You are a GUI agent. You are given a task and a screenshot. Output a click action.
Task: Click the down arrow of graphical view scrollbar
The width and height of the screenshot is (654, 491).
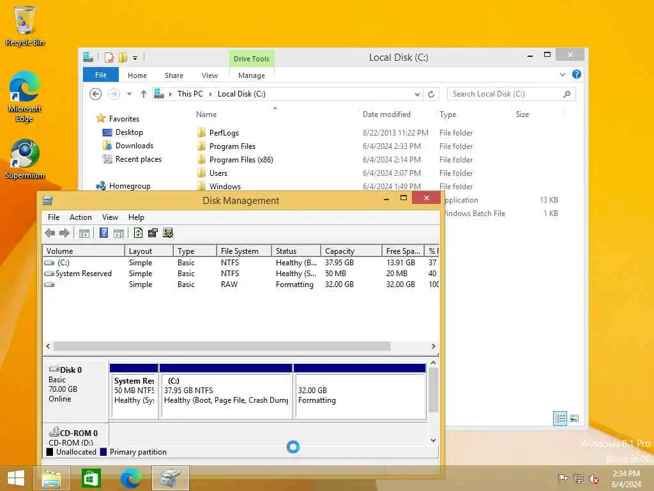[x=434, y=440]
